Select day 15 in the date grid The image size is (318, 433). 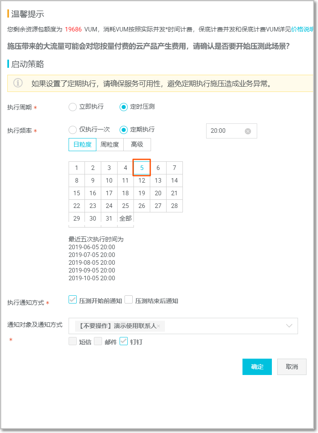pos(77,193)
